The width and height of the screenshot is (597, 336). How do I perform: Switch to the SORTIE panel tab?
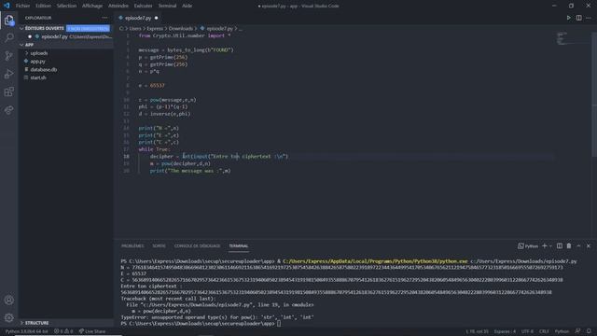pos(160,246)
